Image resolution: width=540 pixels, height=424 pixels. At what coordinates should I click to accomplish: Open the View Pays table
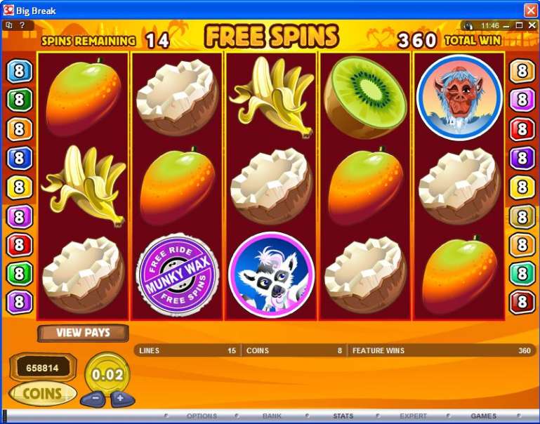(x=83, y=333)
